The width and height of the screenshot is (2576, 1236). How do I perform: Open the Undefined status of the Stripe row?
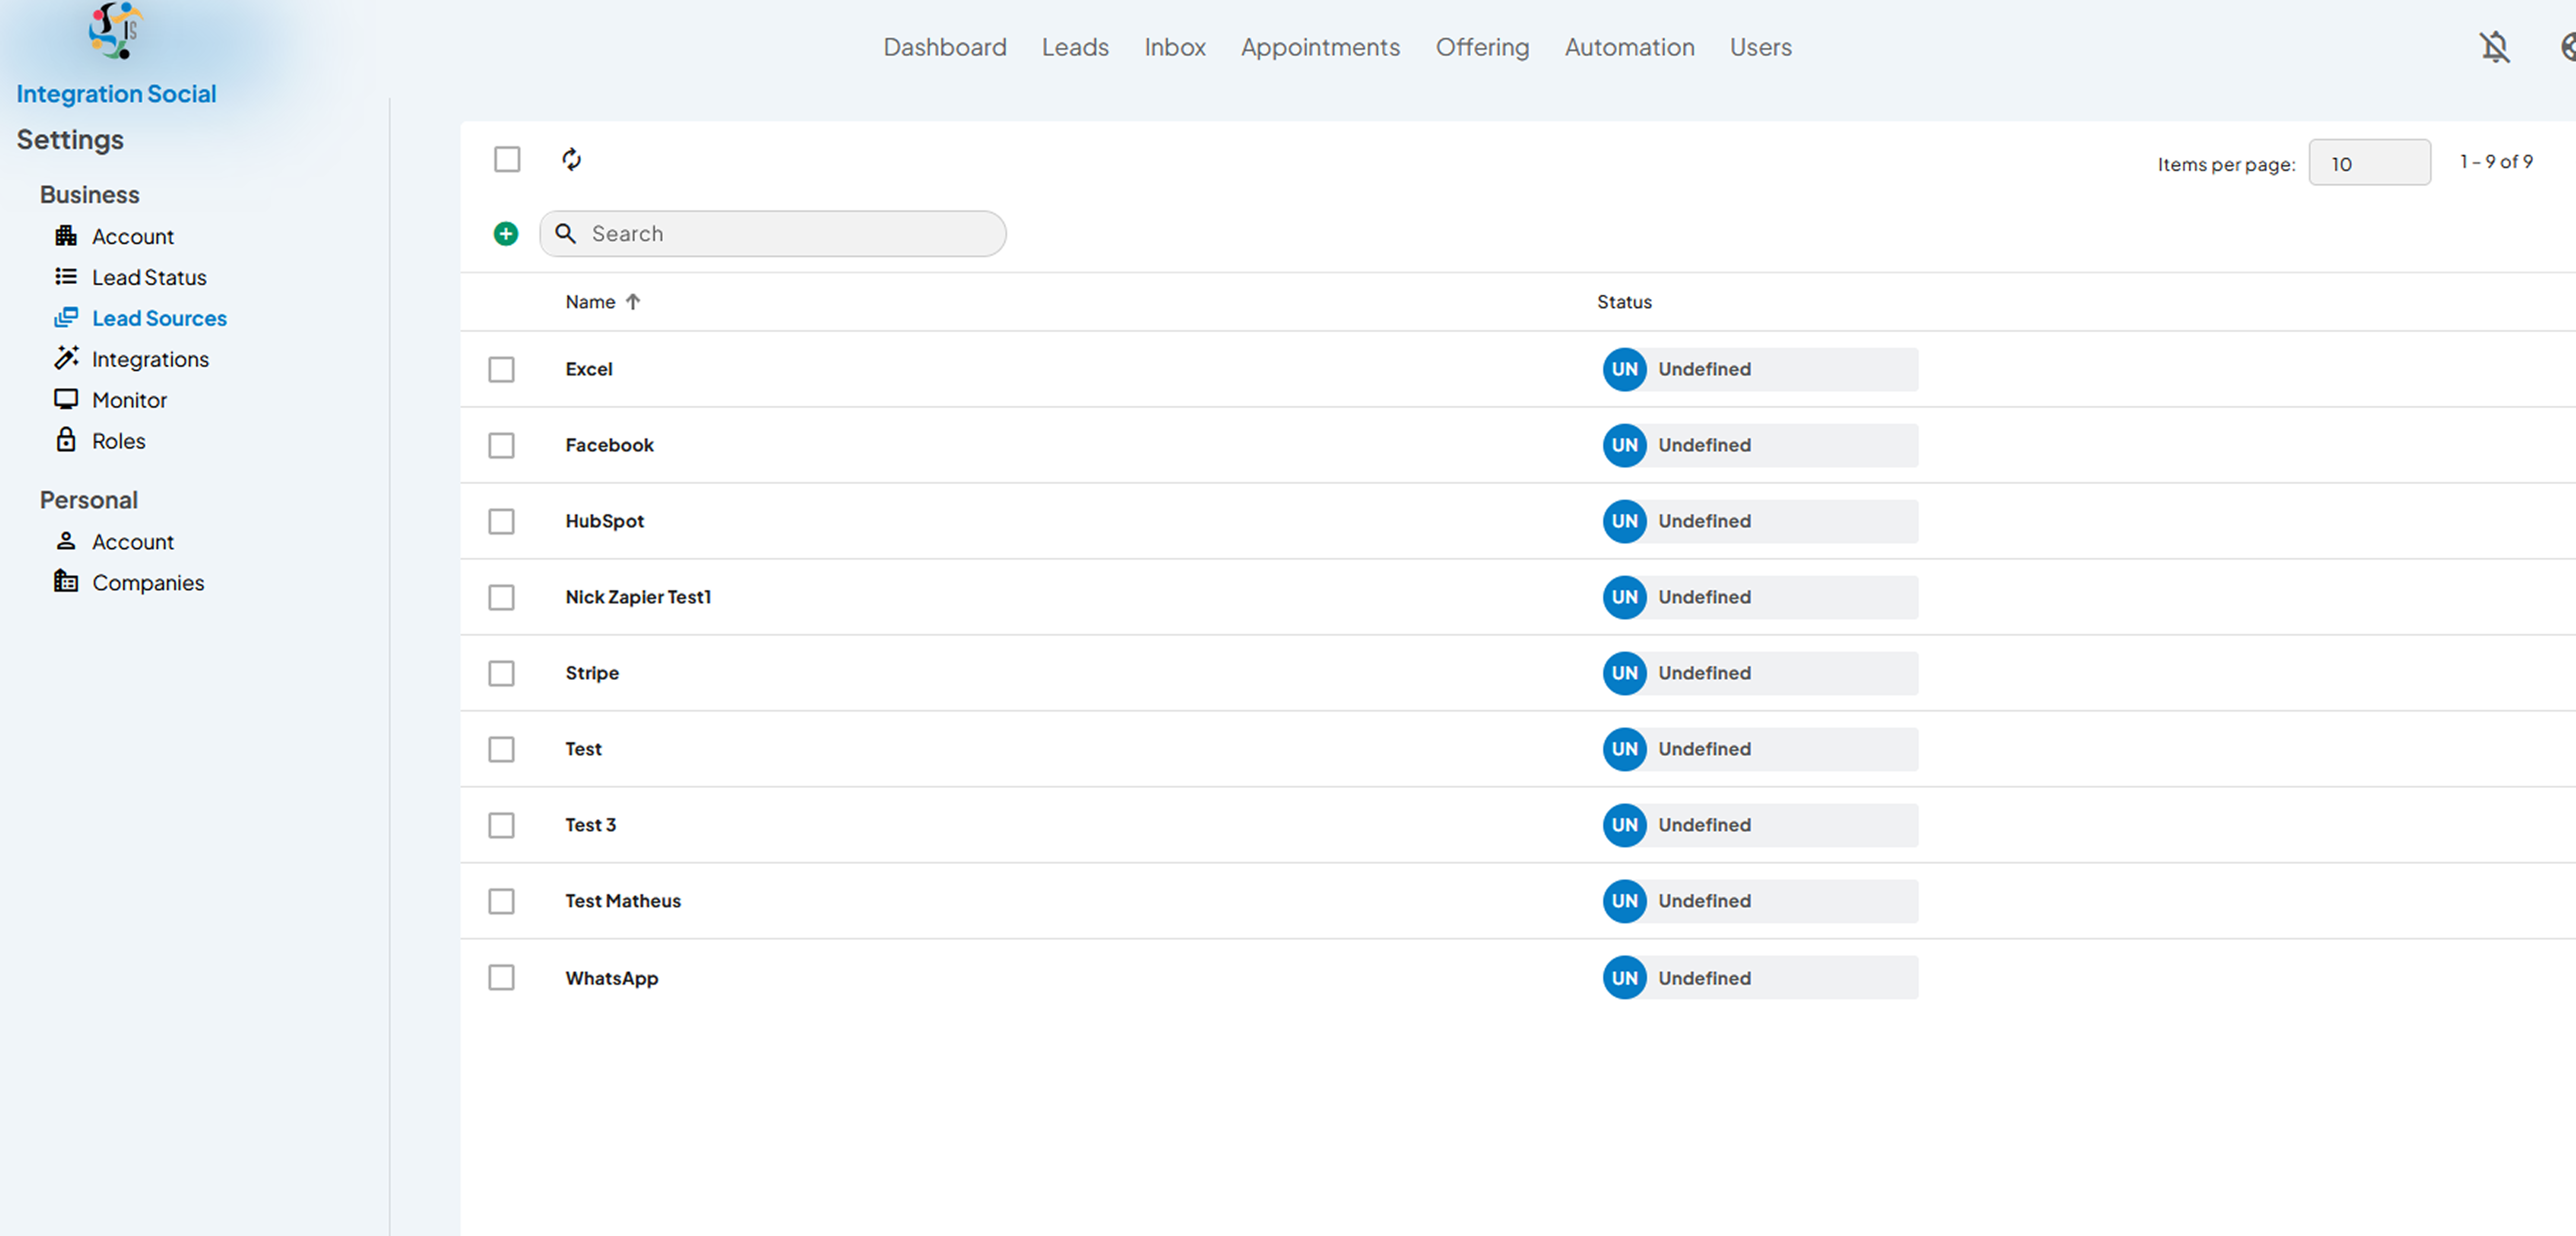click(1759, 673)
